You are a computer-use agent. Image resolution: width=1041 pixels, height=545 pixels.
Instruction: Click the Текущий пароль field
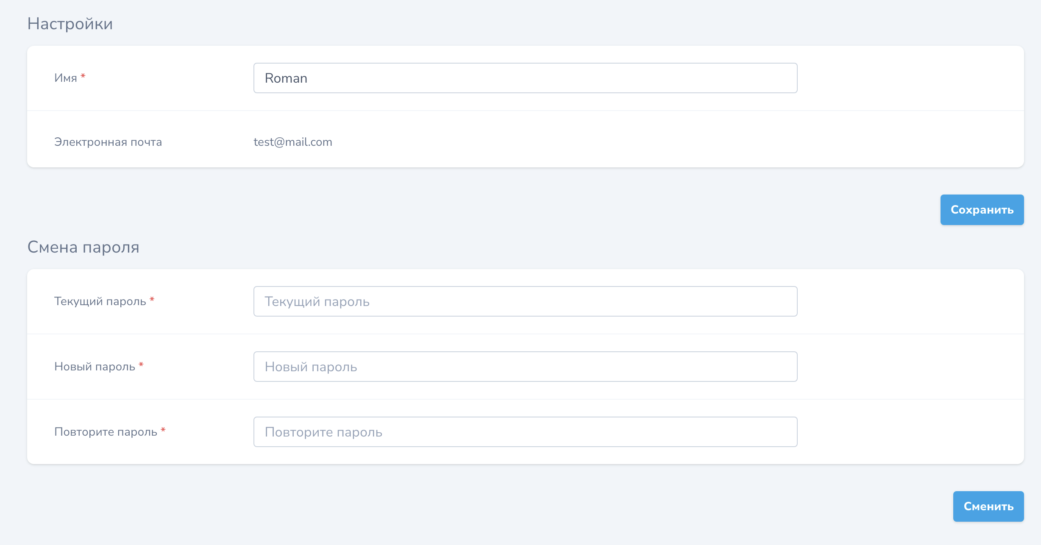pos(525,301)
